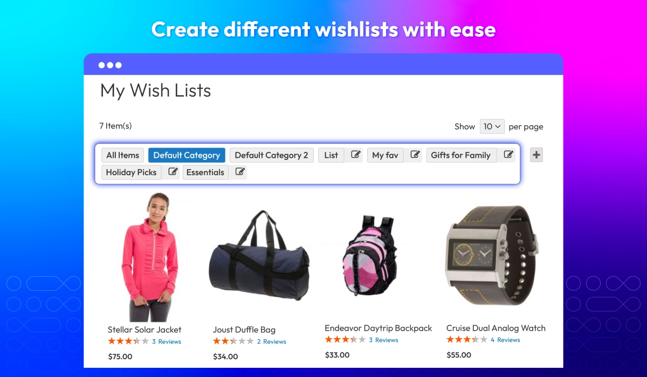The width and height of the screenshot is (647, 377).
Task: Open the Essentials wishlist tab
Action: click(205, 172)
